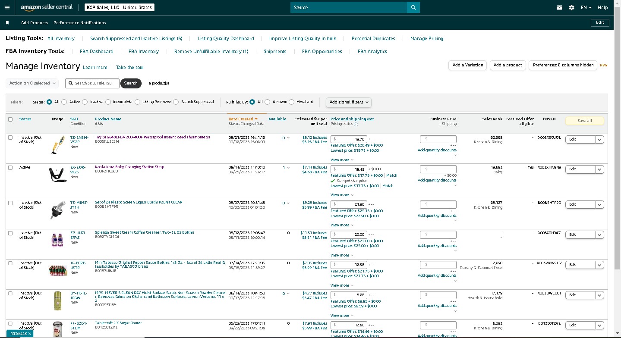Open Edit dropdown arrow for liquor pourer row

599,205
